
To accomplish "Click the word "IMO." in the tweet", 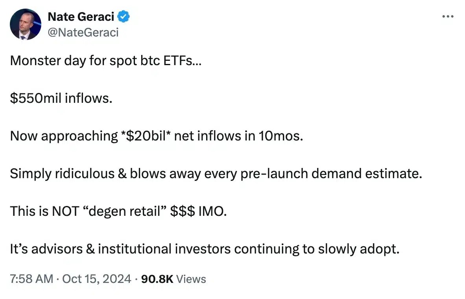I will point(212,211).
